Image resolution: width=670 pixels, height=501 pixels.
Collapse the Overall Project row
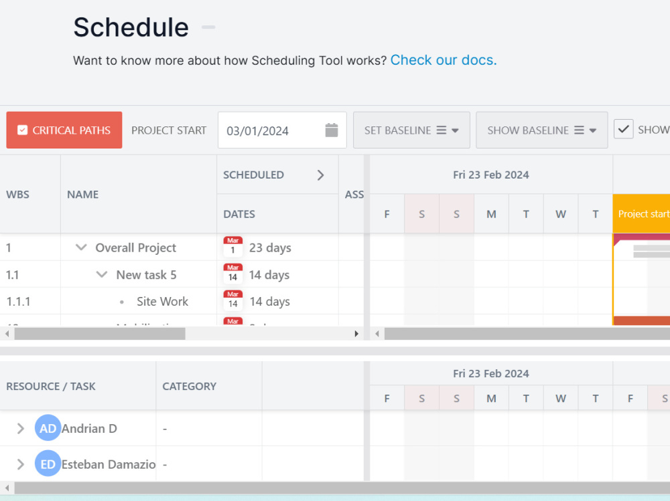tap(81, 247)
